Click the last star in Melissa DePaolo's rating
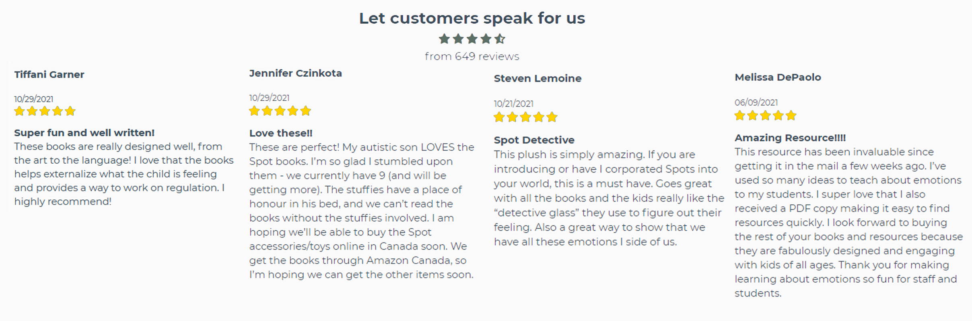 [x=791, y=116]
